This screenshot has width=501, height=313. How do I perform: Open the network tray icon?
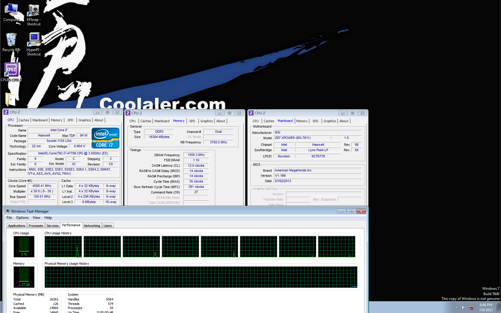pos(471,307)
